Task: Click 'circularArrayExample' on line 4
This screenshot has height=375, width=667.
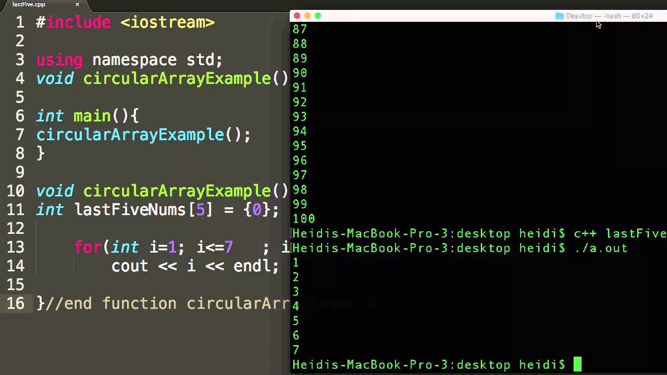Action: click(x=177, y=79)
